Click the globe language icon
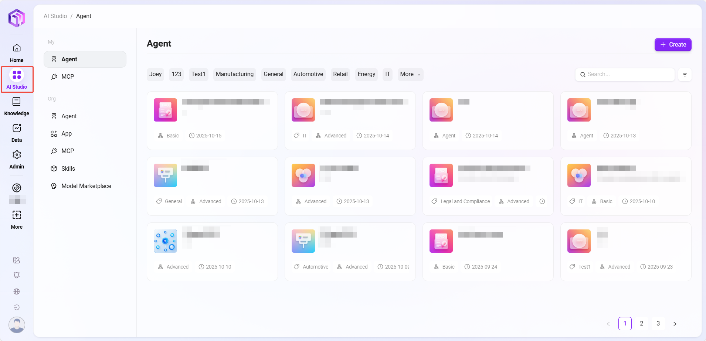This screenshot has width=706, height=341. (17, 291)
